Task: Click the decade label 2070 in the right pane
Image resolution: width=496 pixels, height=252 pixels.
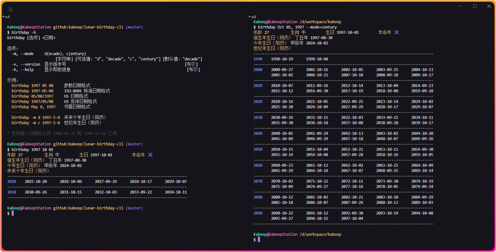Action: click(x=258, y=182)
